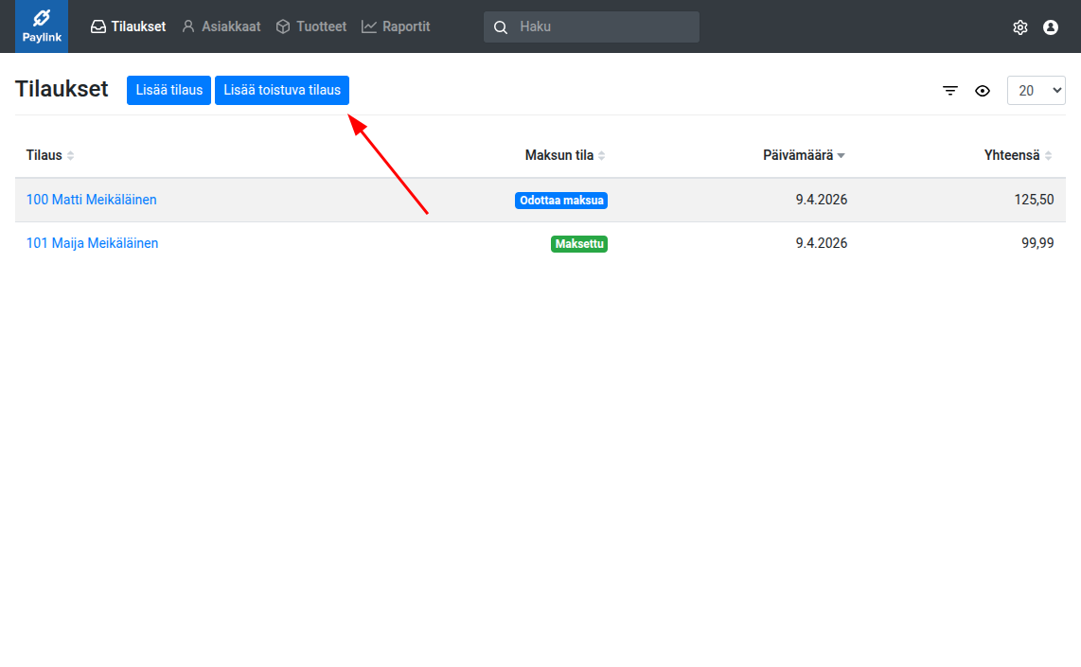Go to the Asiakkaat section
Viewport: 1081px width, 667px height.
[x=221, y=26]
